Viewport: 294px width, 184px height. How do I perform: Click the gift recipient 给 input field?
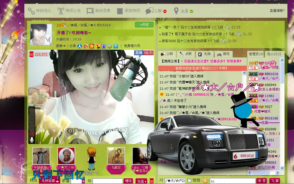pyautogui.click(x=107, y=181)
